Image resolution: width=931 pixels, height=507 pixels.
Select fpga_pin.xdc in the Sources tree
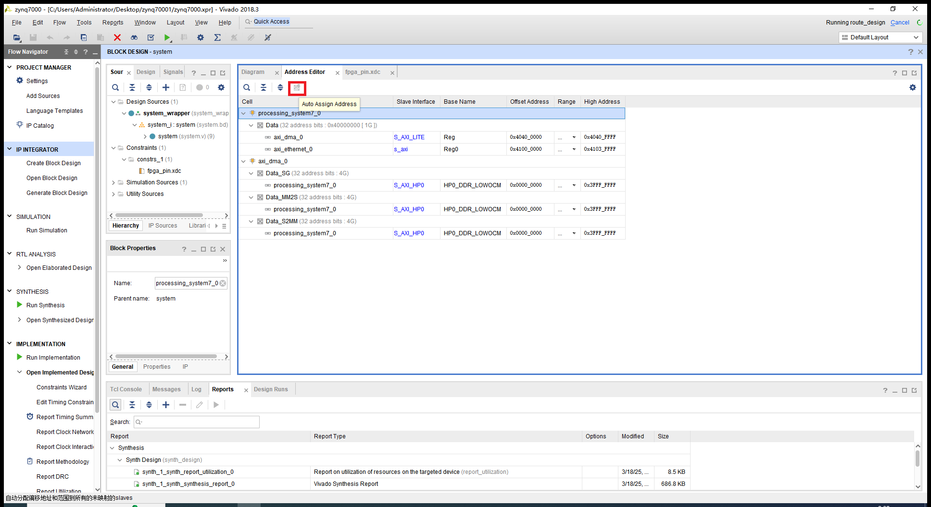point(164,171)
